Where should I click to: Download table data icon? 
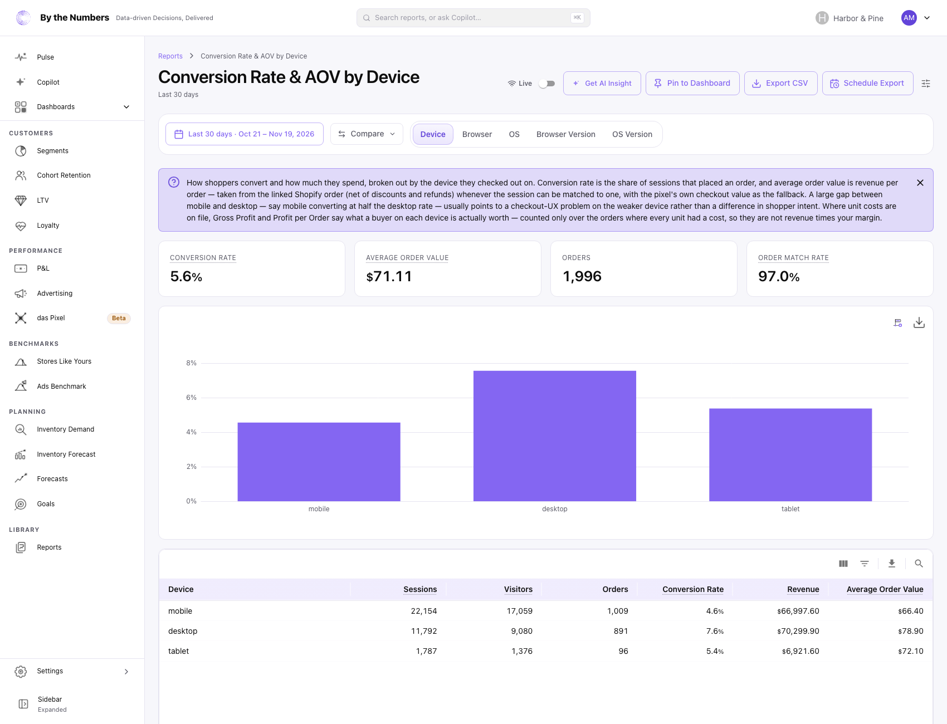tap(892, 564)
